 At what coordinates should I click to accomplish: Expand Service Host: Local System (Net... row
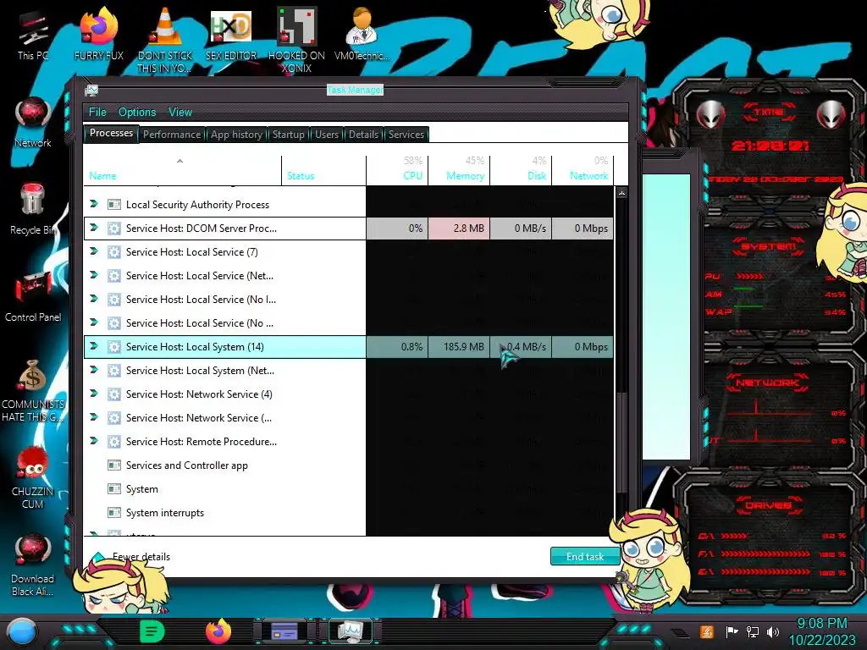tap(93, 370)
